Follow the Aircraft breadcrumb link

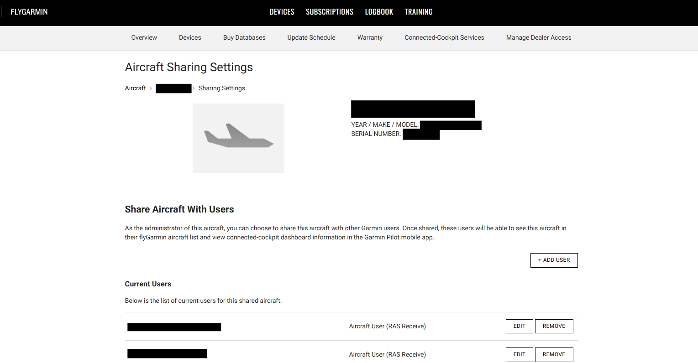(x=135, y=88)
